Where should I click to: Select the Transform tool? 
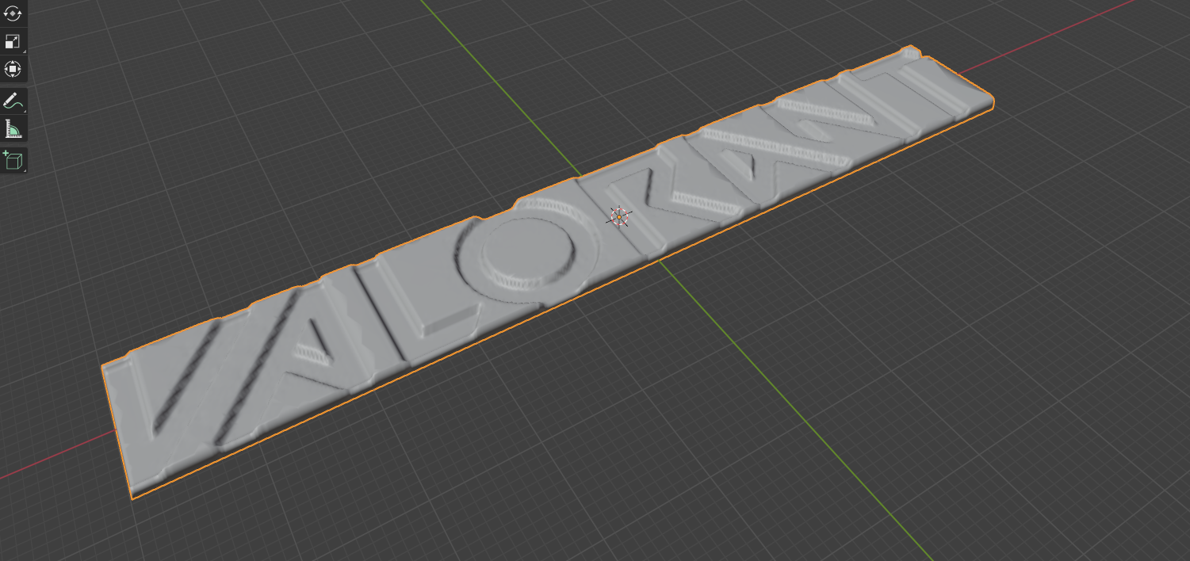13,69
